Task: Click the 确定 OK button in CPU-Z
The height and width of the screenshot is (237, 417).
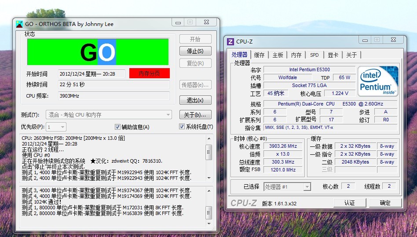Action: 385,203
